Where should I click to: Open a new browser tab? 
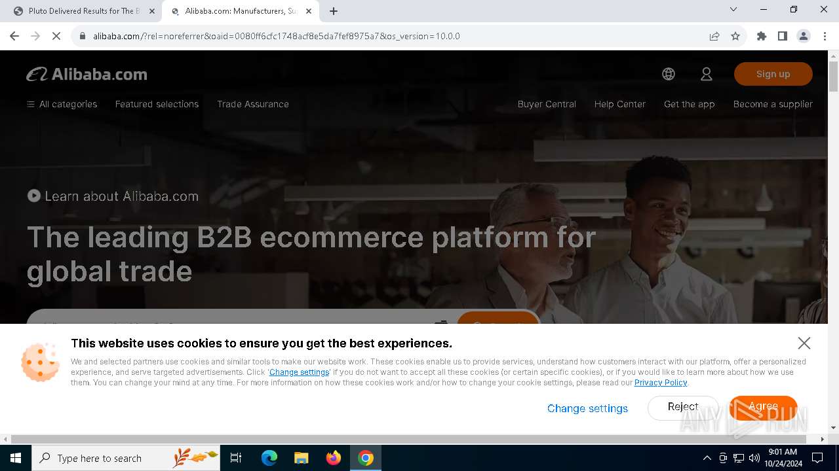tap(334, 11)
